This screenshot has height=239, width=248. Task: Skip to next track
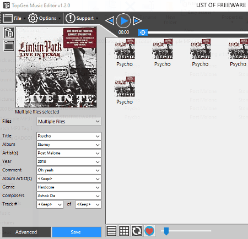137,21
